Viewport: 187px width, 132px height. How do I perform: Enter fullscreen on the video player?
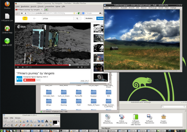(x=89, y=67)
